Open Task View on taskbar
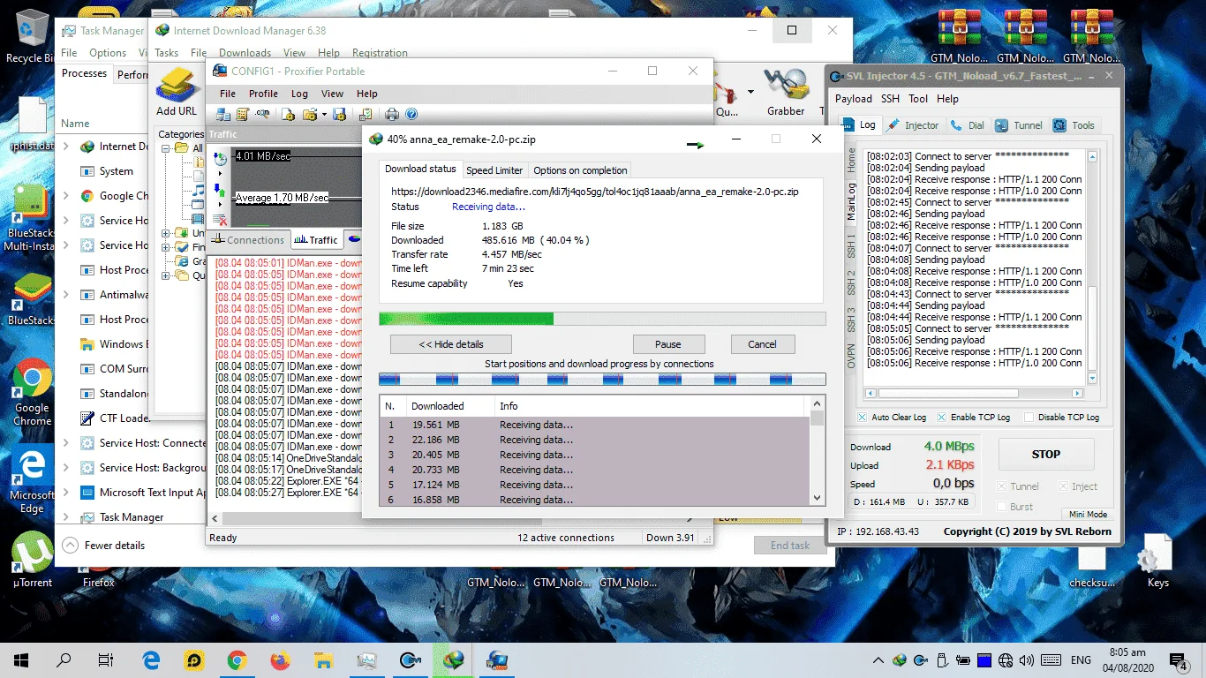The image size is (1206, 678). (x=106, y=659)
